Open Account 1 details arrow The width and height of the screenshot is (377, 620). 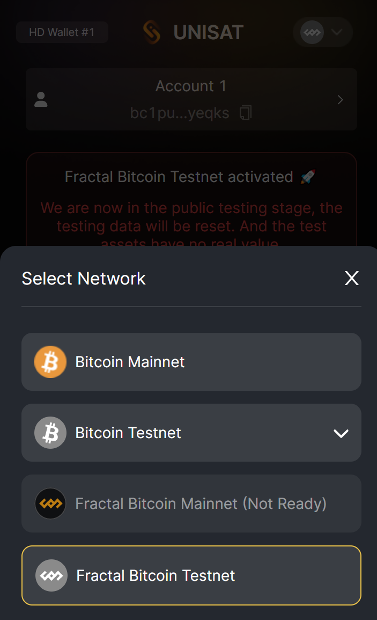(340, 100)
